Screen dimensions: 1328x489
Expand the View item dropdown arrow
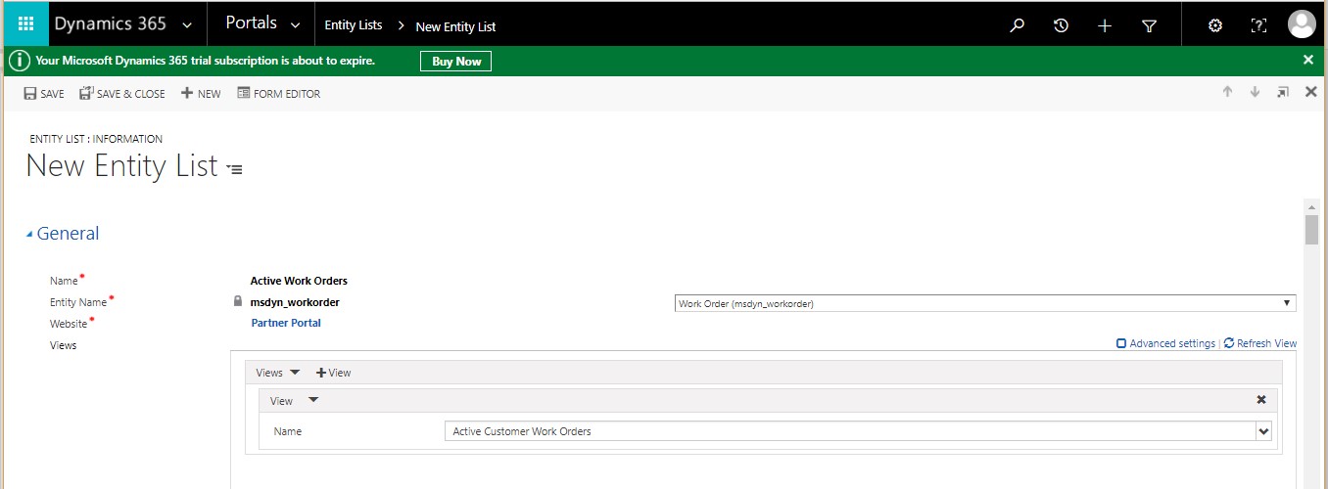coord(313,399)
